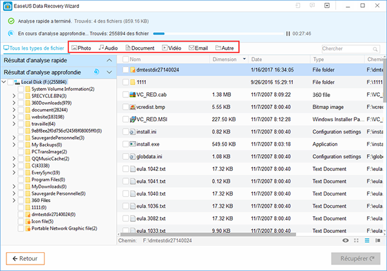Go back with the Retour button
The width and height of the screenshot is (387, 271).
coord(25,258)
